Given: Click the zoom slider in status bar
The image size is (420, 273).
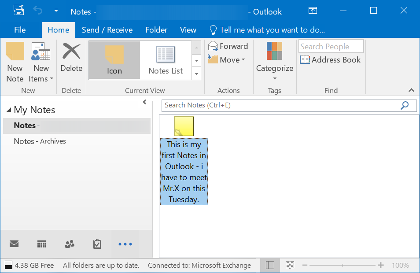Looking at the screenshot, I should pyautogui.click(x=342, y=266).
